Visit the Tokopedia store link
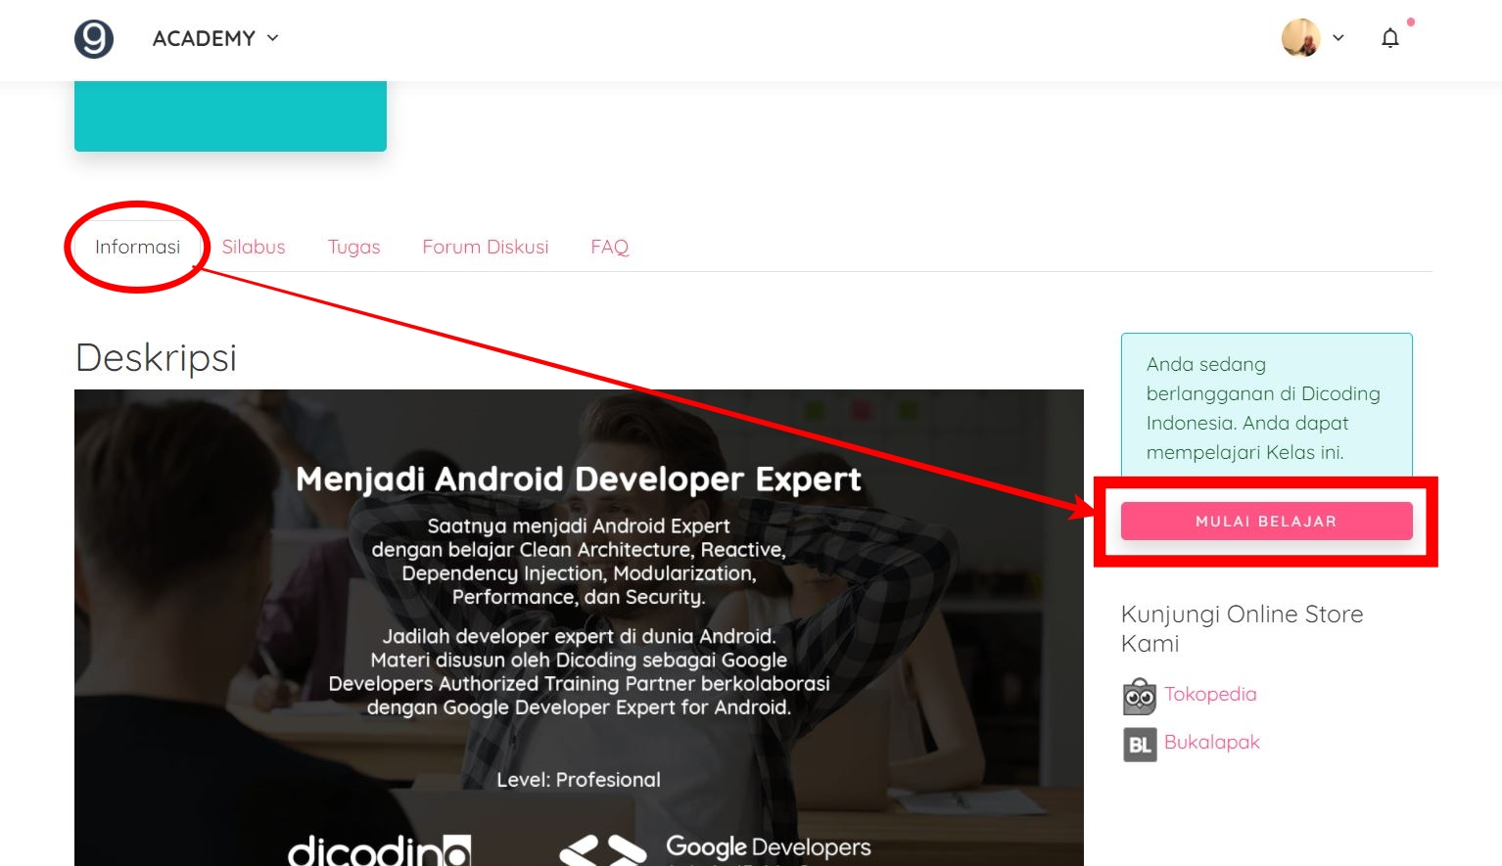 tap(1210, 694)
